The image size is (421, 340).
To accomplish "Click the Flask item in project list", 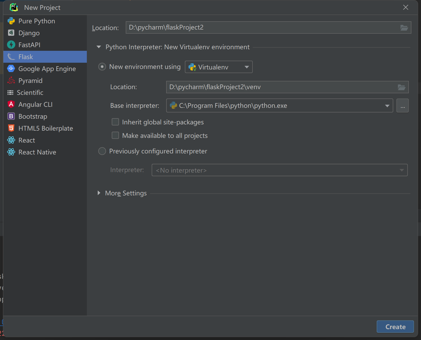I will click(45, 57).
